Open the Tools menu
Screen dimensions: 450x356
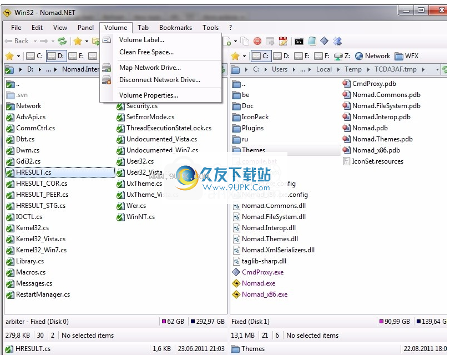210,28
